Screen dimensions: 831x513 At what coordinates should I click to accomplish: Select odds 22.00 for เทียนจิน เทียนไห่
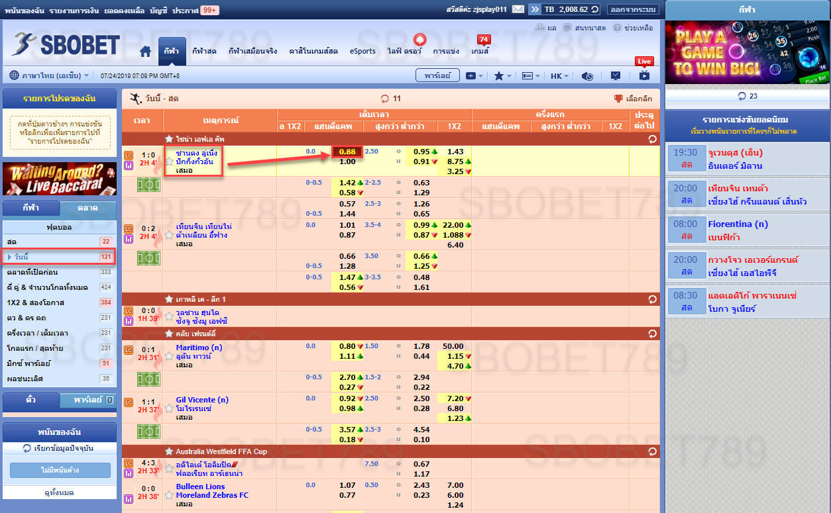tap(453, 225)
